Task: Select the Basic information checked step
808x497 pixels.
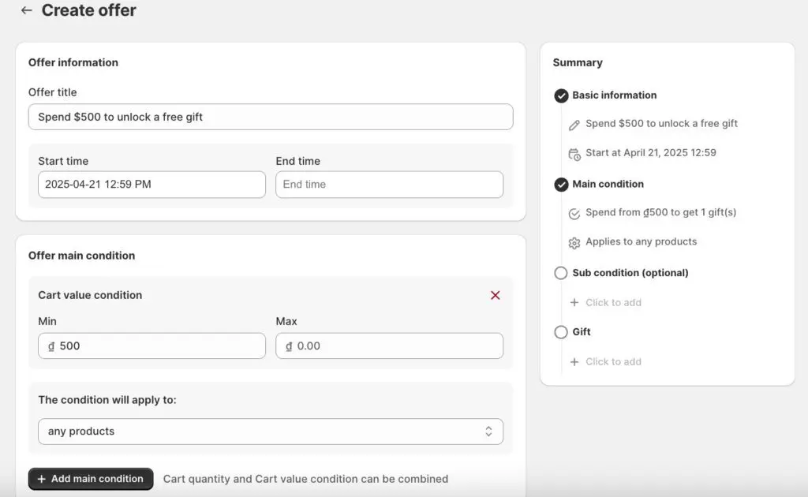Action: click(561, 95)
